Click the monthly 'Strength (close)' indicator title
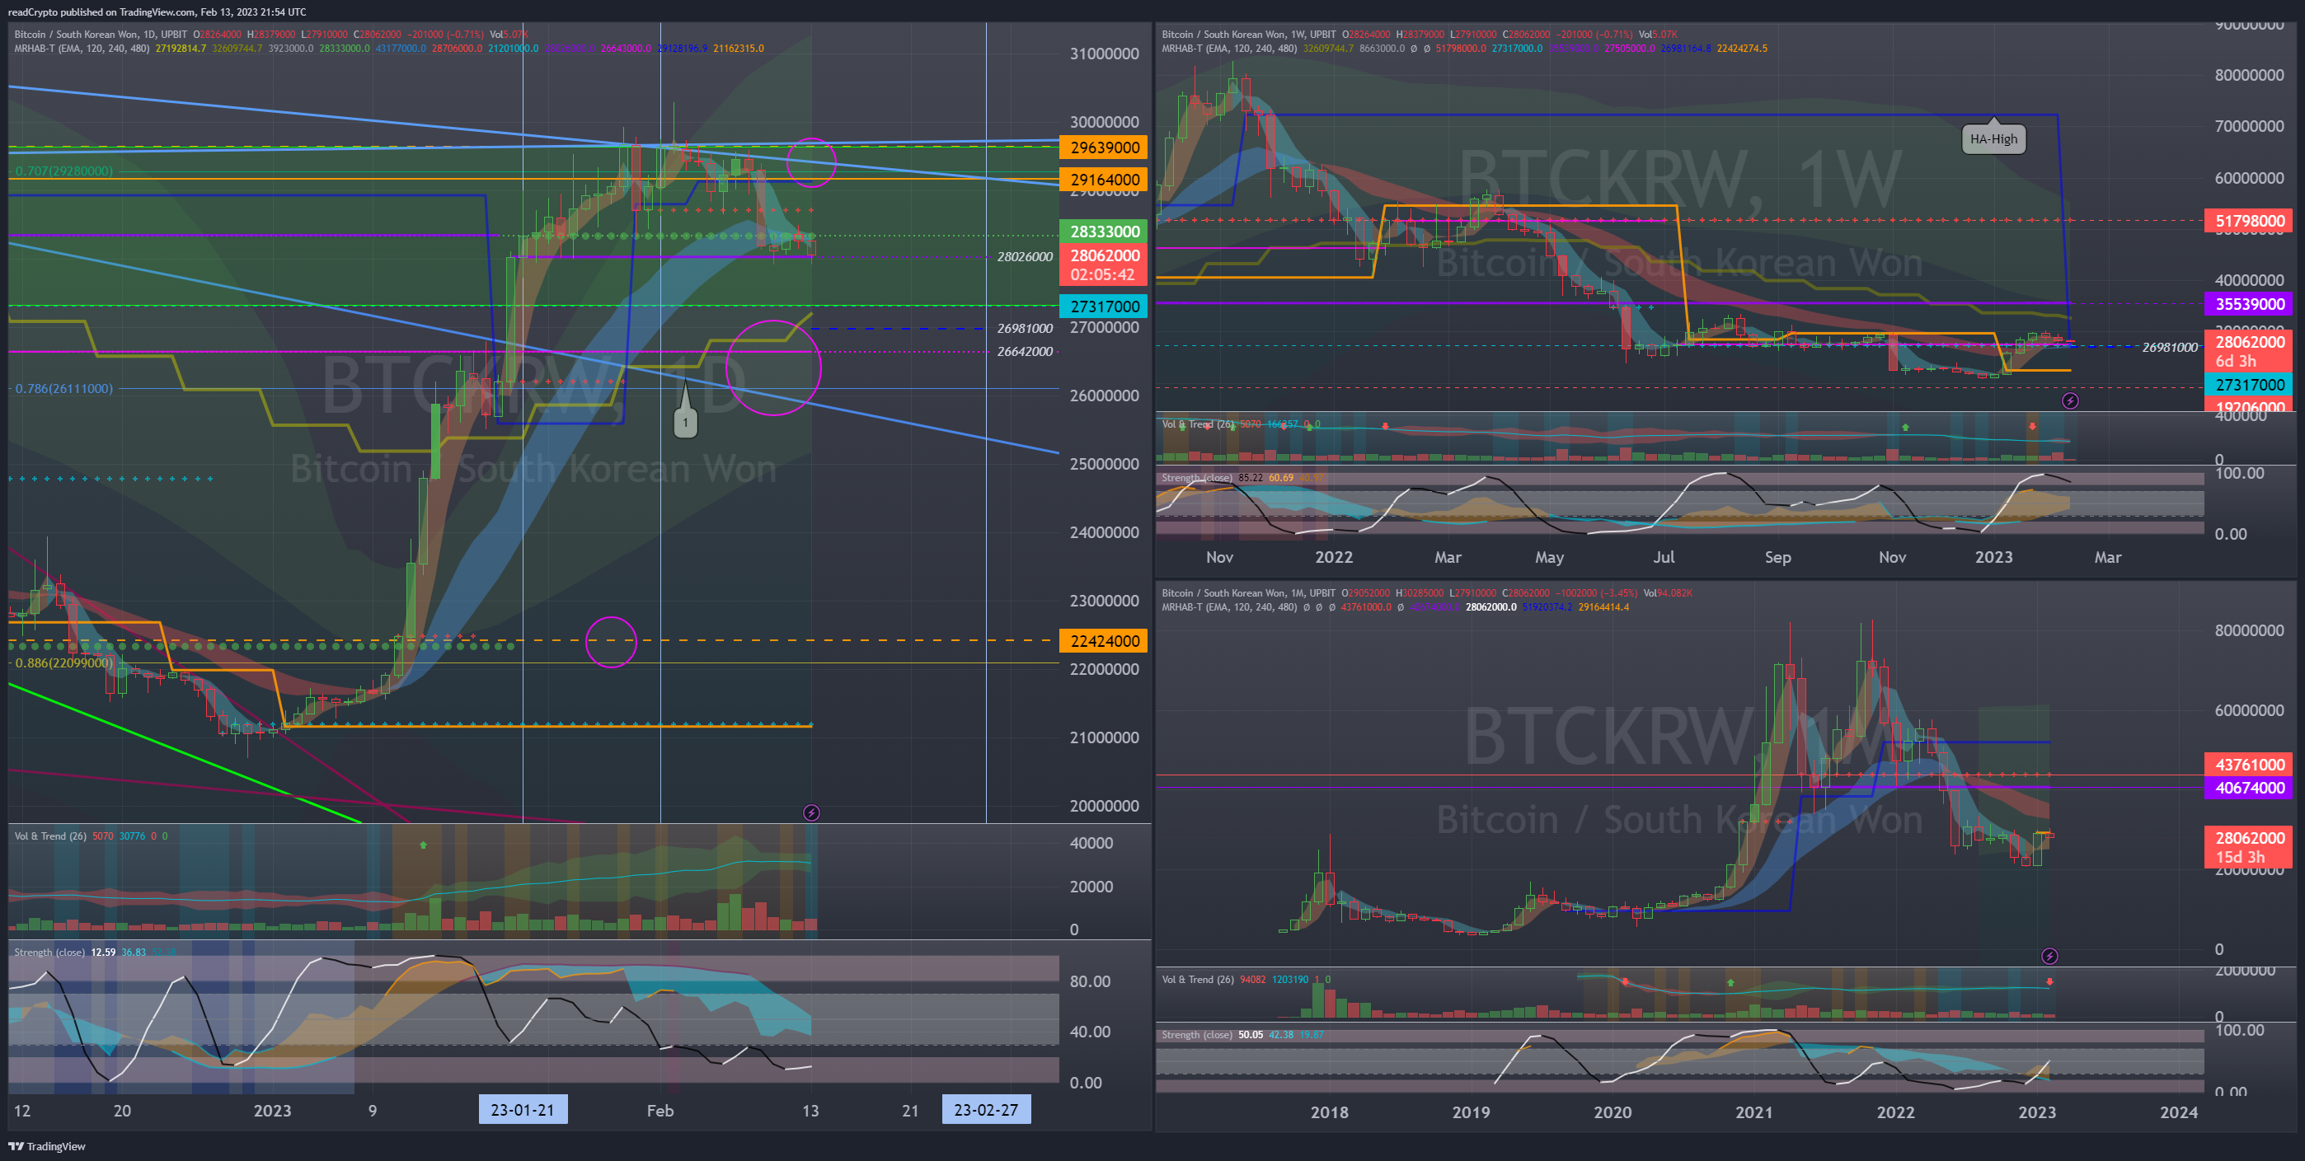2305x1161 pixels. (1196, 1035)
